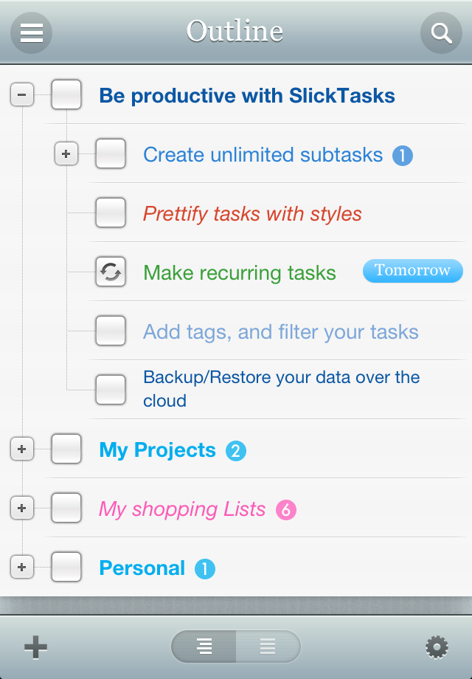Tap the pink count badge on My shopping Lists
Viewport: 472px width, 679px height.
(x=285, y=509)
